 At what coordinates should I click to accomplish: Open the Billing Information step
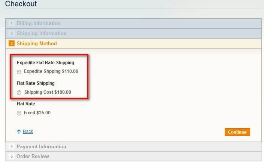click(134, 24)
